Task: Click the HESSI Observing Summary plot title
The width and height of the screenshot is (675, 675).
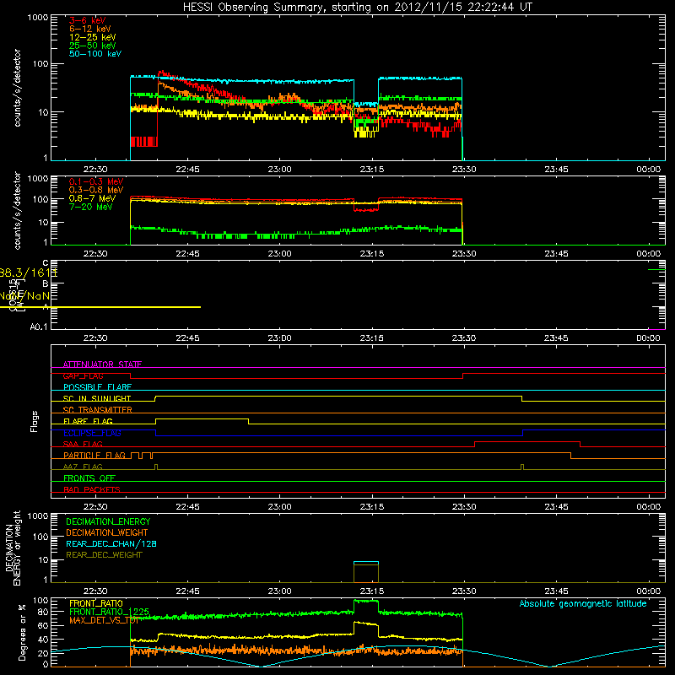Action: click(x=357, y=8)
